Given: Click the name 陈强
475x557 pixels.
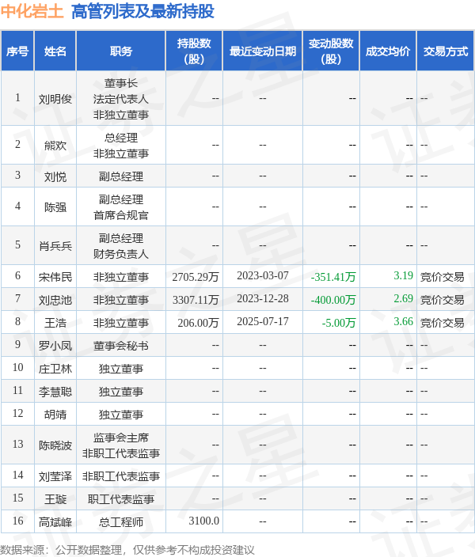Looking at the screenshot, I should (x=55, y=207).
